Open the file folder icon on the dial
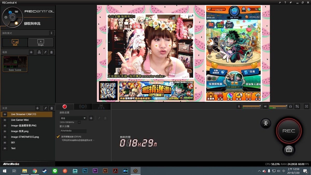This screenshot has width=311, height=175. tap(16, 12)
